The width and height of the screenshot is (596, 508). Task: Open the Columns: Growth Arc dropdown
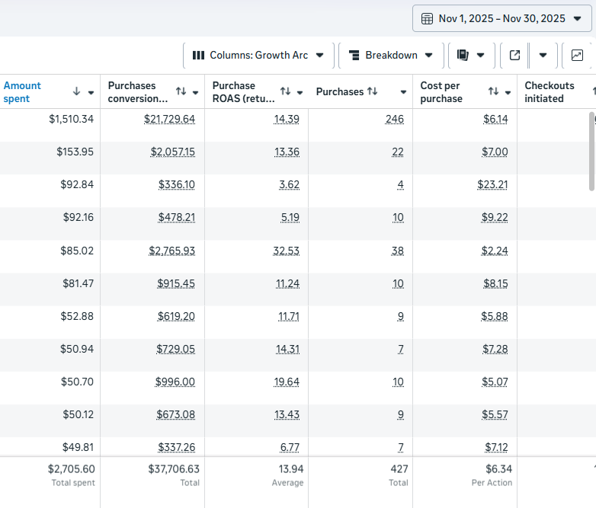(x=258, y=56)
